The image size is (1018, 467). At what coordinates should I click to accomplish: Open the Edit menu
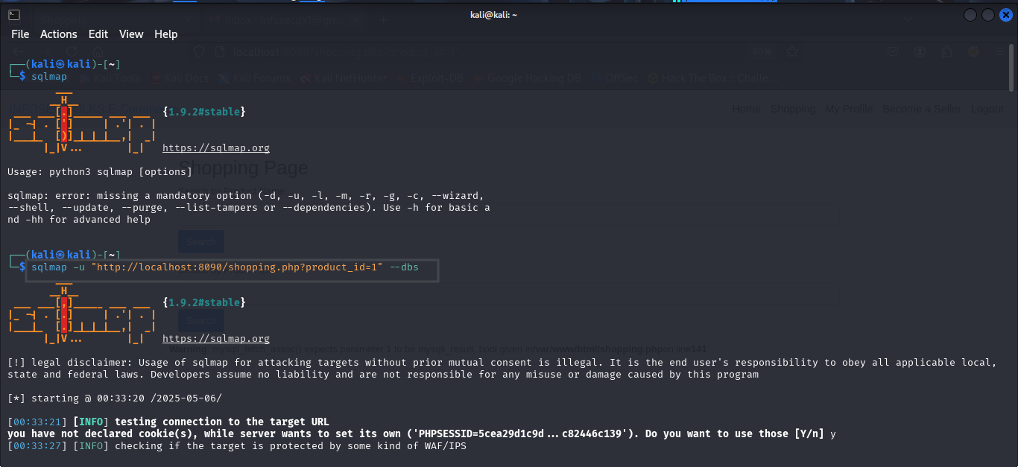click(98, 34)
